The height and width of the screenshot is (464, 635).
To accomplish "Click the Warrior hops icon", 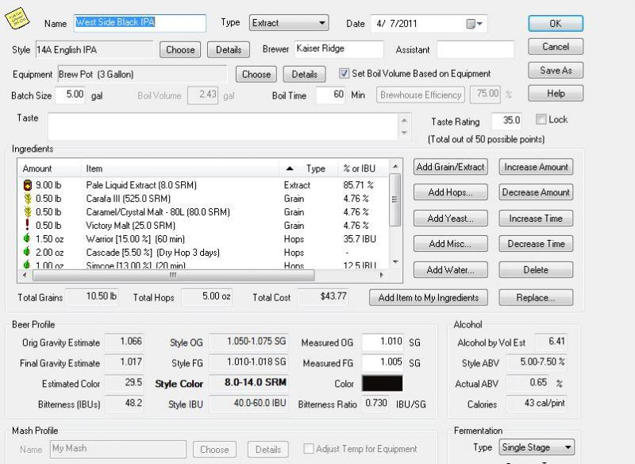I will (27, 238).
